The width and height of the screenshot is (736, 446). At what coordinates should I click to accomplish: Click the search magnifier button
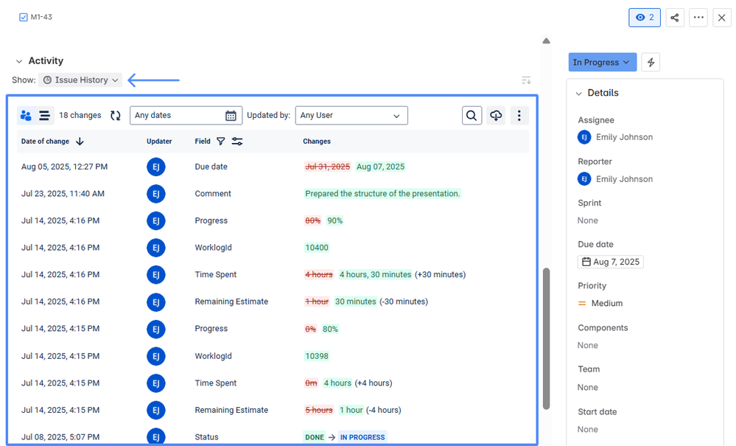[x=472, y=116]
